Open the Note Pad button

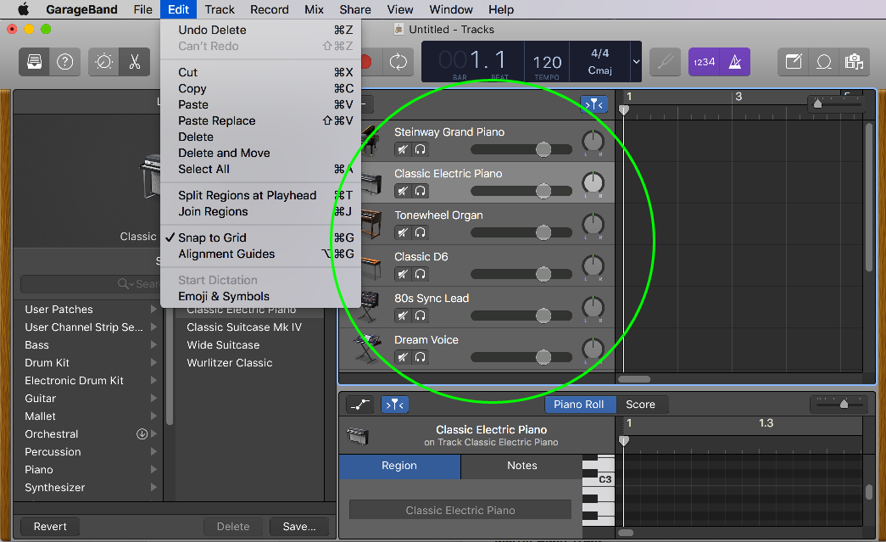794,62
